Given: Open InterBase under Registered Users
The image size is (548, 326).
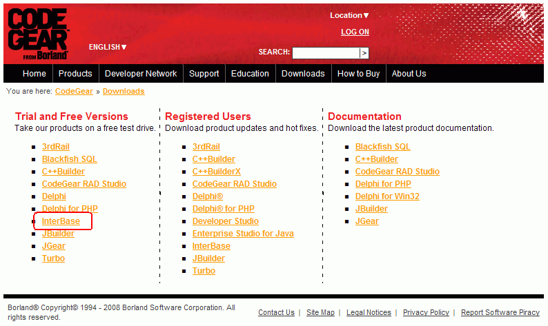Looking at the screenshot, I should 211,246.
